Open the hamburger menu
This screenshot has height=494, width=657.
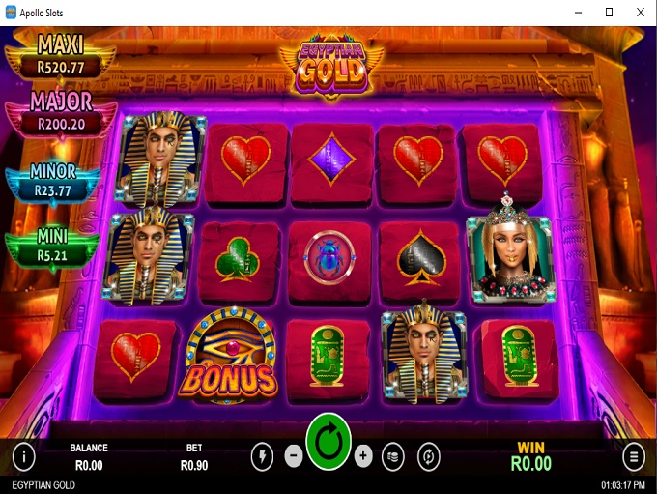coord(634,456)
